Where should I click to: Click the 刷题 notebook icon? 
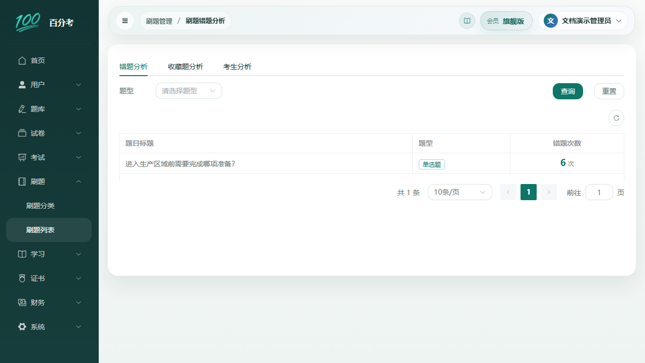(22, 181)
